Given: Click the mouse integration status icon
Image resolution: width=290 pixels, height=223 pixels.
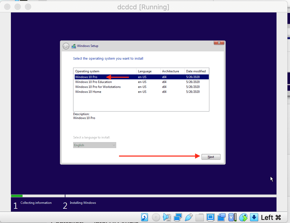Looking at the screenshot, I should [x=243, y=217].
